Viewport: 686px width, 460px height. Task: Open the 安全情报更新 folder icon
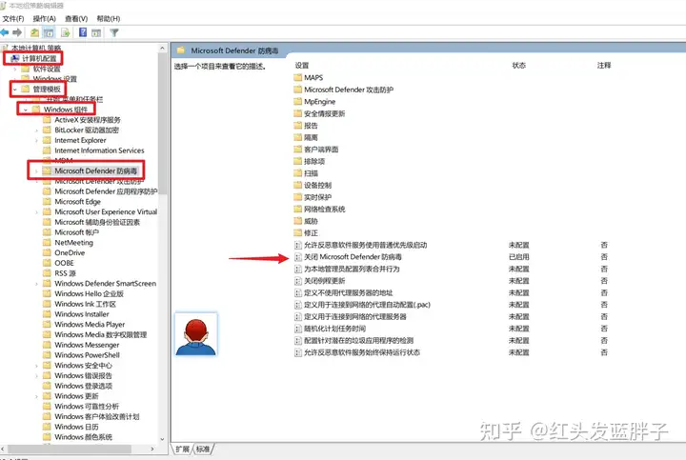[x=298, y=113]
